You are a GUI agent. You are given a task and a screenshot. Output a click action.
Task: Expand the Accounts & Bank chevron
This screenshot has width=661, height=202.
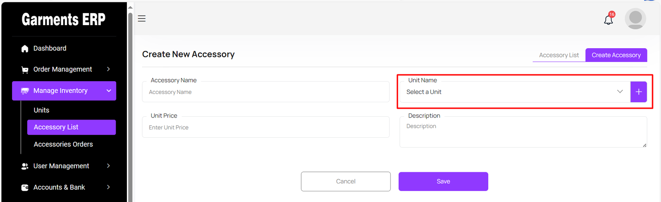click(109, 187)
